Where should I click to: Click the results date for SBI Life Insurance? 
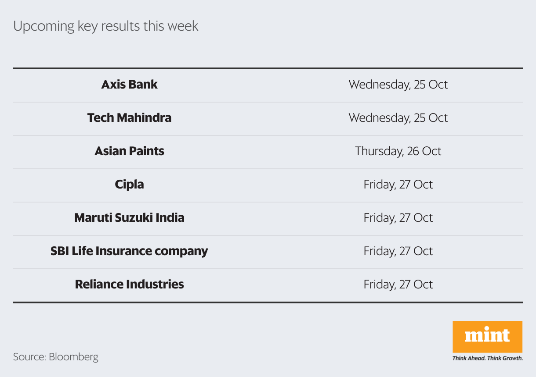coord(398,251)
